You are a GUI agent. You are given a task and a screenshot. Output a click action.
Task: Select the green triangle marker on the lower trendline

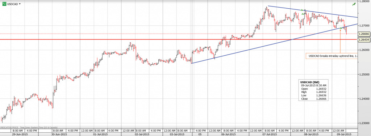[341, 28]
